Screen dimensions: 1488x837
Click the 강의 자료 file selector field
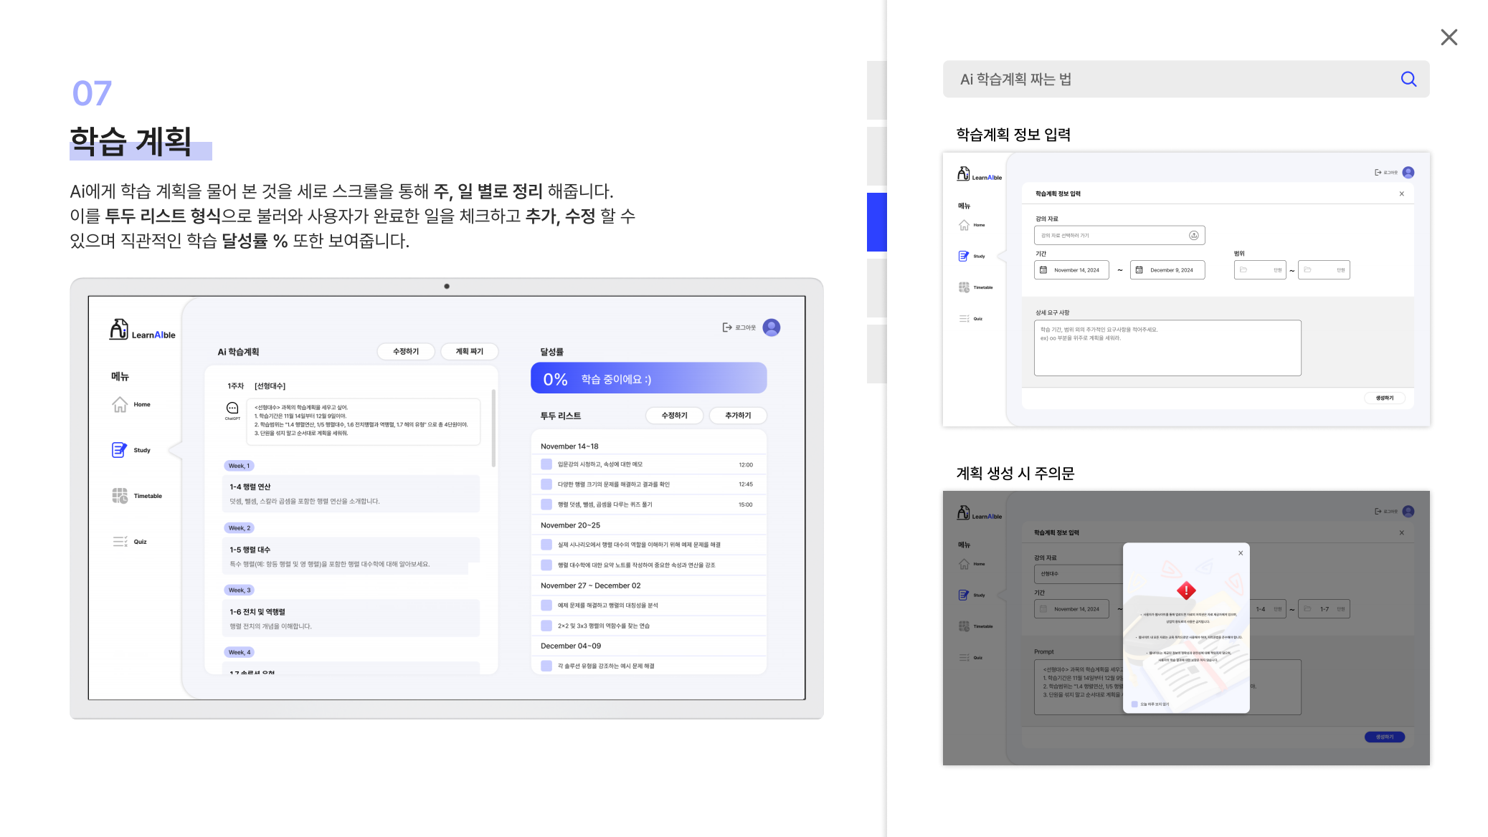coord(1119,235)
